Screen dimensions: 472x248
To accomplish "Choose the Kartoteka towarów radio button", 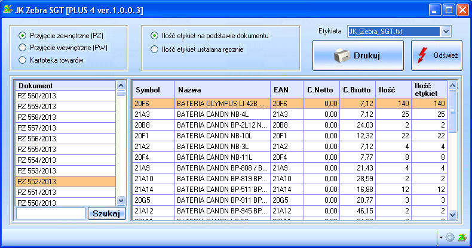I will coord(23,60).
